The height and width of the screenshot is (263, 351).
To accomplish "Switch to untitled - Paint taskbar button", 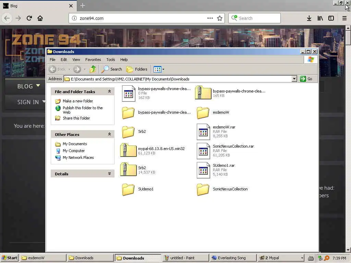I will tap(185, 258).
